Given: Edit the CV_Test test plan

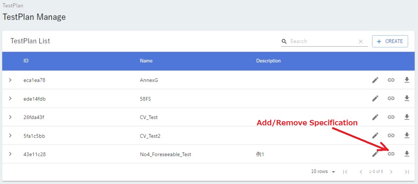Looking at the screenshot, I should pyautogui.click(x=375, y=117).
